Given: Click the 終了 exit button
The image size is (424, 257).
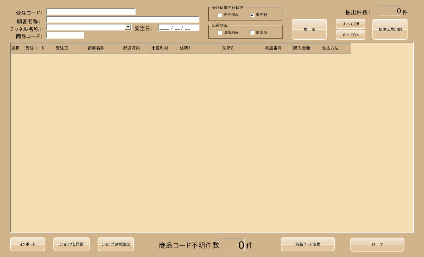Looking at the screenshot, I should pyautogui.click(x=377, y=245).
